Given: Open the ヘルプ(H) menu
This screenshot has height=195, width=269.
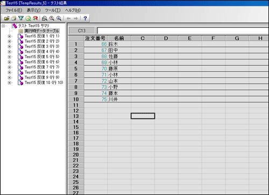Looking at the screenshot, I should [73, 10].
